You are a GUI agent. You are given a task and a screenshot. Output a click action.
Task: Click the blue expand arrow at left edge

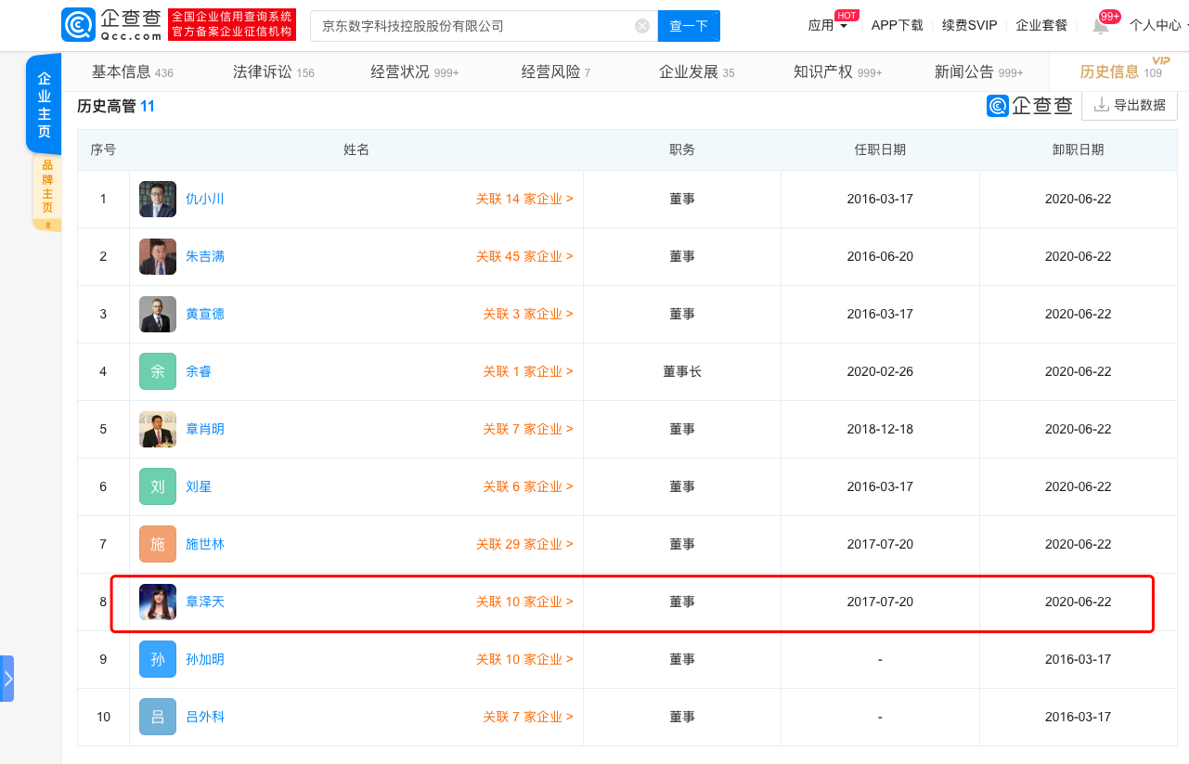(x=7, y=679)
